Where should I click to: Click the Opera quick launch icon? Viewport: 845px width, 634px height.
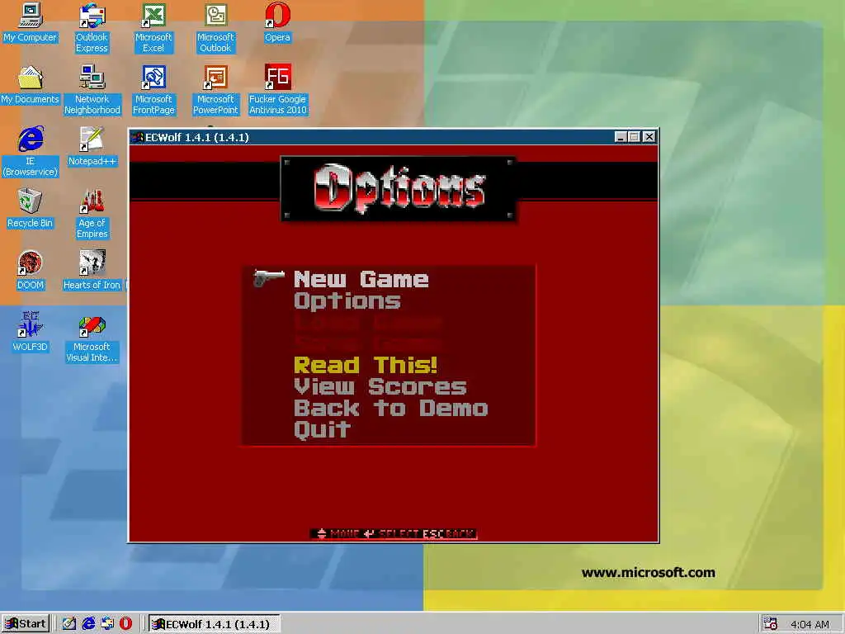125,624
